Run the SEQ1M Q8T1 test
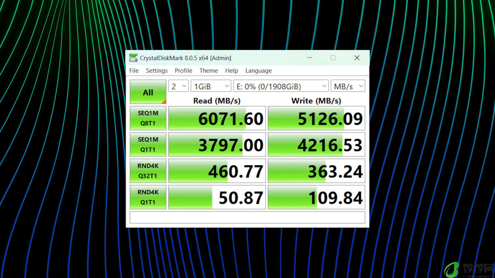Viewport: 495px width, 278px height. click(148, 118)
